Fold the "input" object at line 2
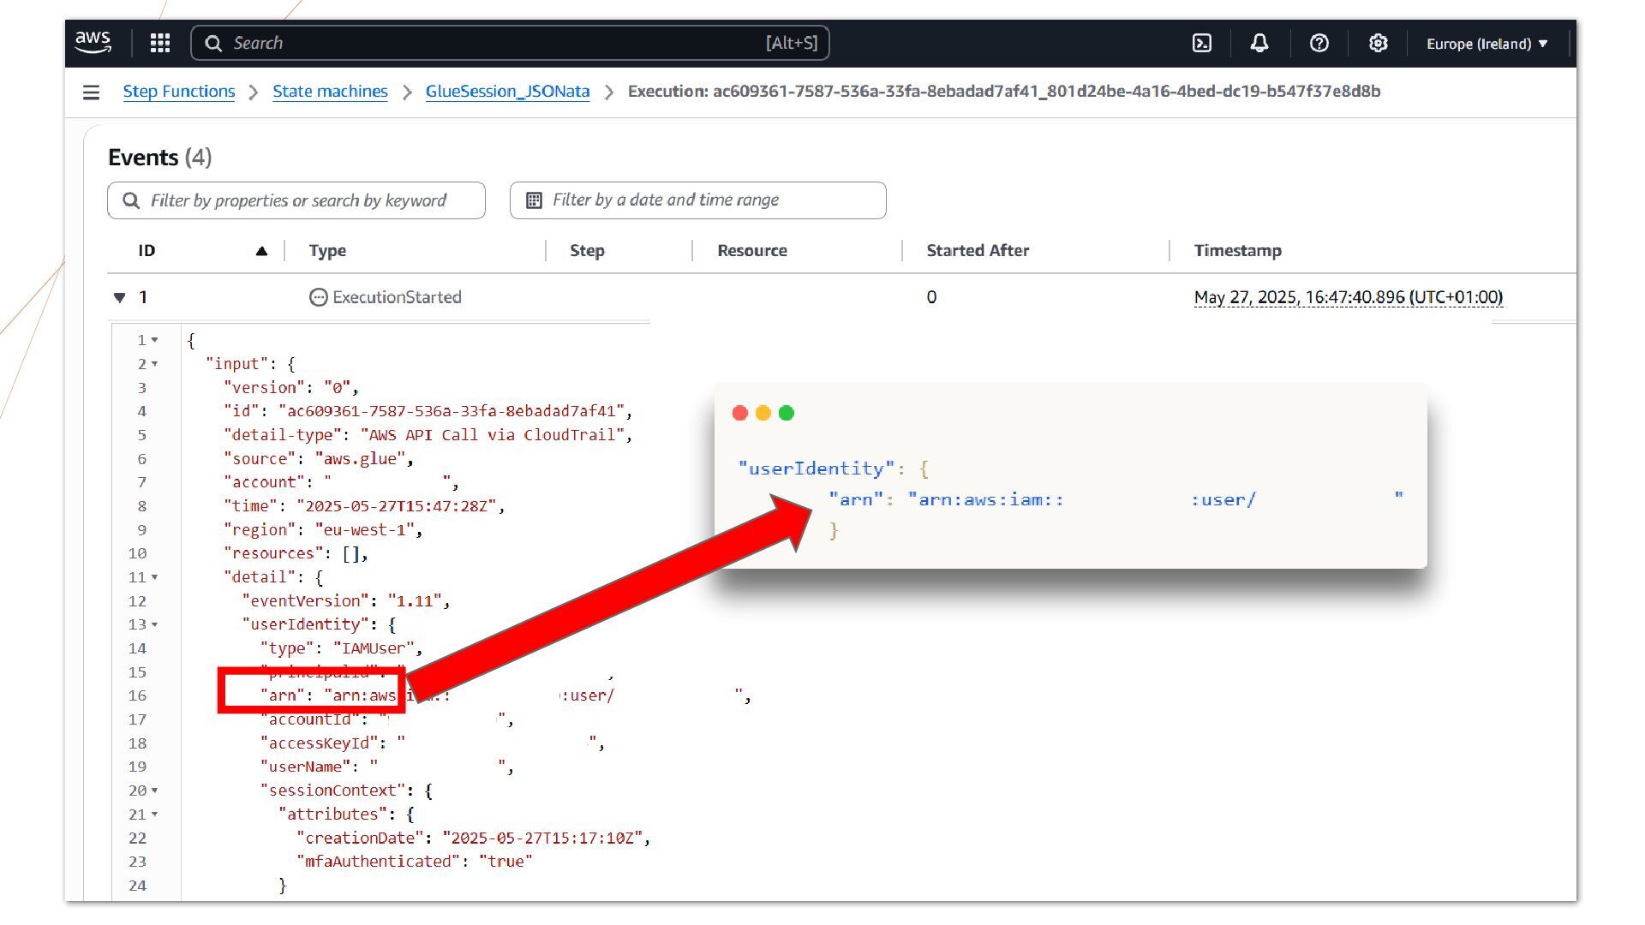This screenshot has height=925, width=1645. [x=155, y=364]
